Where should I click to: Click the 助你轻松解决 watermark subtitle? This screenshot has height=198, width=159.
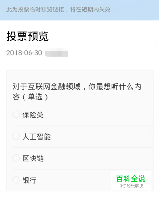click(x=131, y=186)
